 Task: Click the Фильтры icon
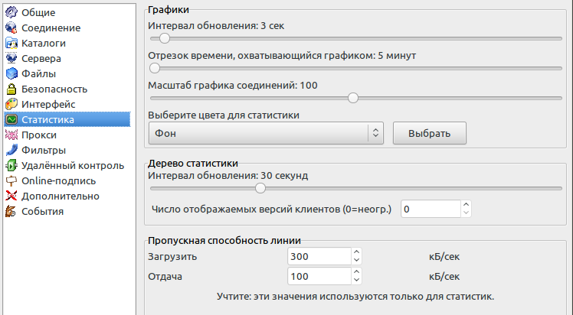11,150
